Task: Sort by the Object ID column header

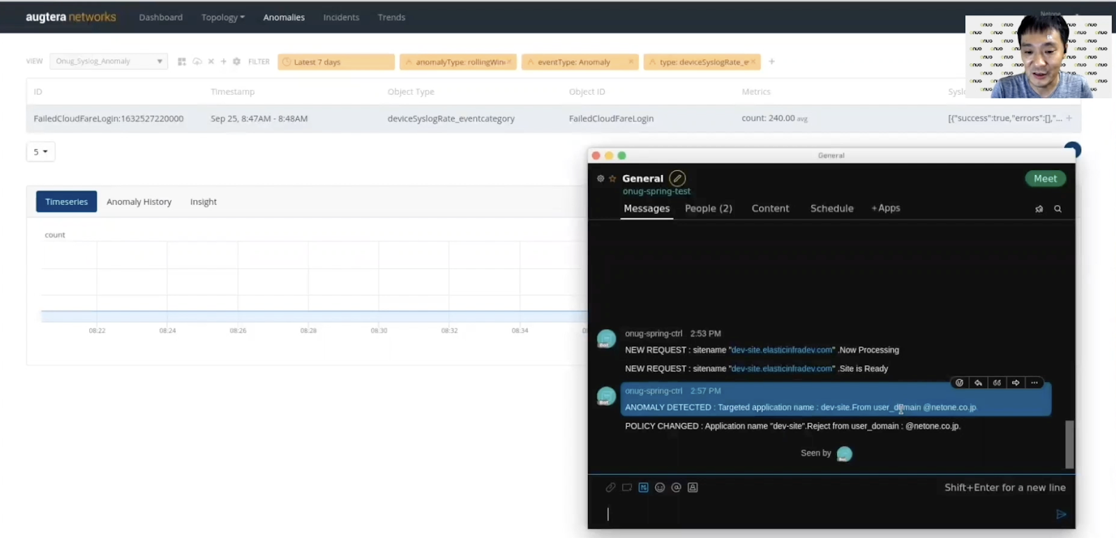Action: coord(587,91)
